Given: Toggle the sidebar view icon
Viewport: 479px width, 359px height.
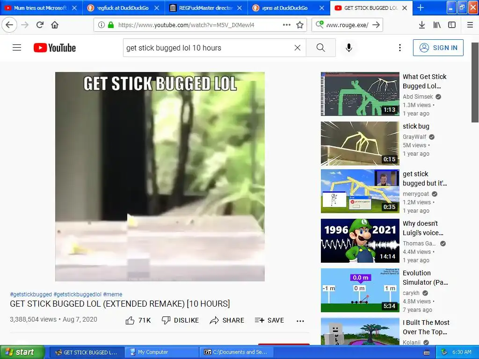Looking at the screenshot, I should pos(452,25).
